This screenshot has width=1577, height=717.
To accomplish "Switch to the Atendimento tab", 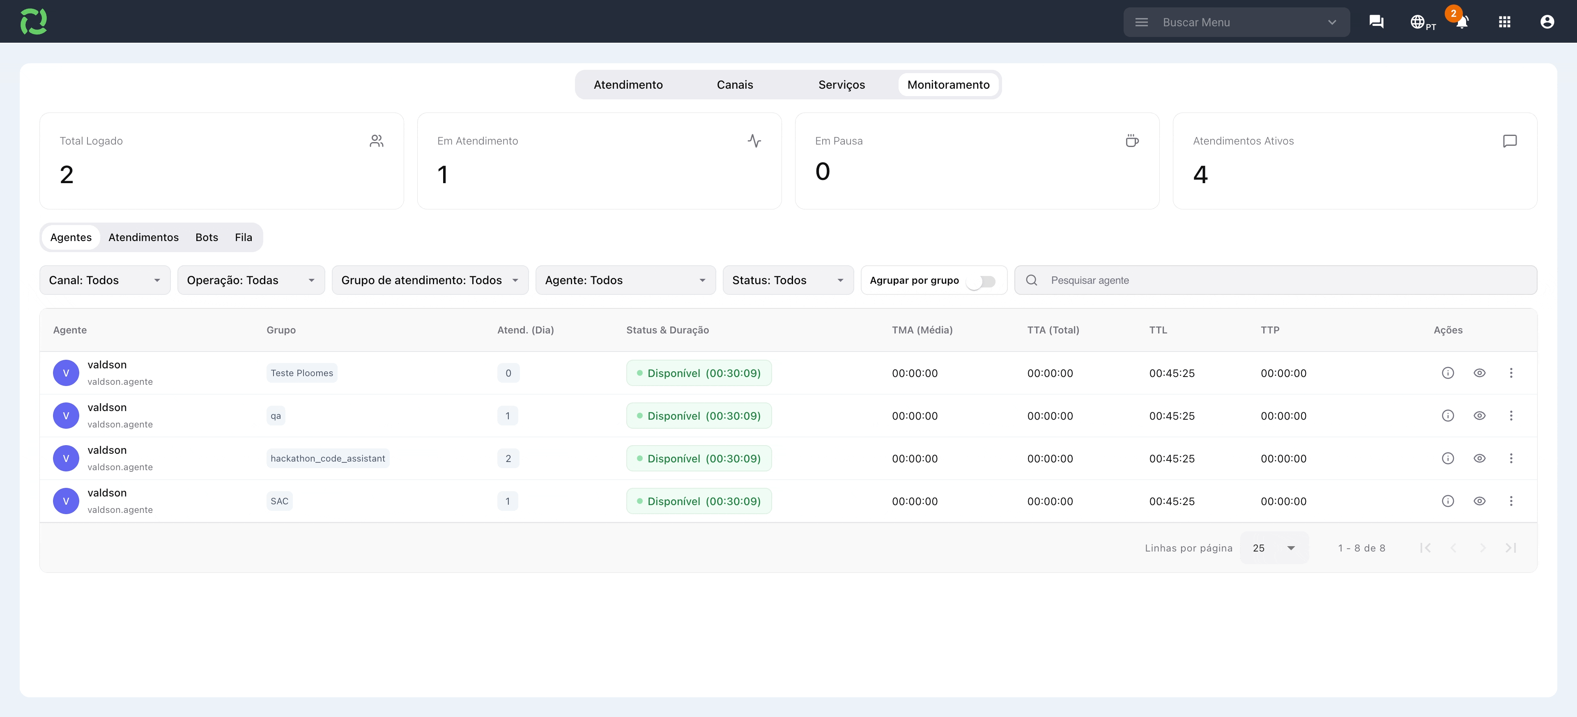I will click(x=628, y=85).
